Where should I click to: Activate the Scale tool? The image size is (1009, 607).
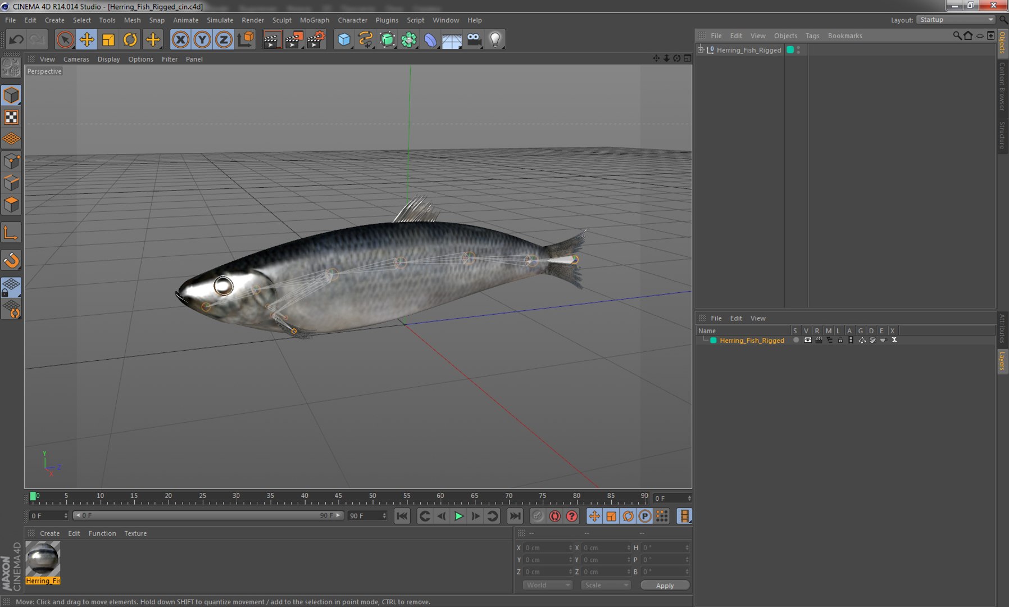click(x=108, y=39)
